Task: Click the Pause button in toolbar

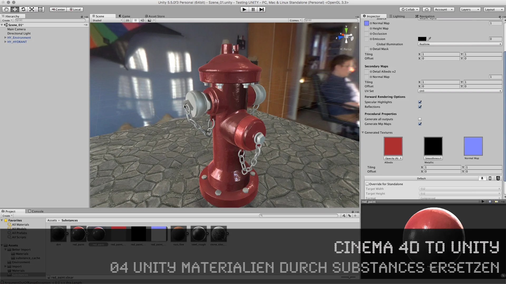Action: click(253, 9)
